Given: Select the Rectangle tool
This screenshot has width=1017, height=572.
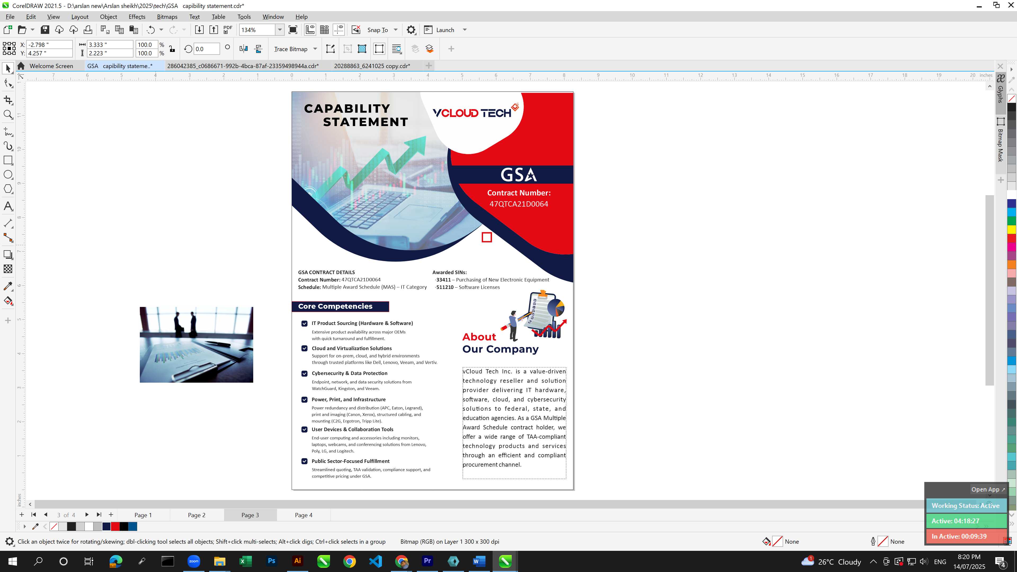Looking at the screenshot, I should (x=8, y=160).
